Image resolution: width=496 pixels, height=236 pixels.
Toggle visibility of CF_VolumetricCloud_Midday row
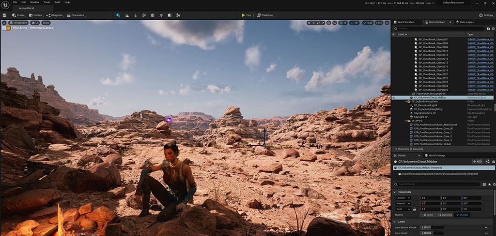tap(394, 97)
